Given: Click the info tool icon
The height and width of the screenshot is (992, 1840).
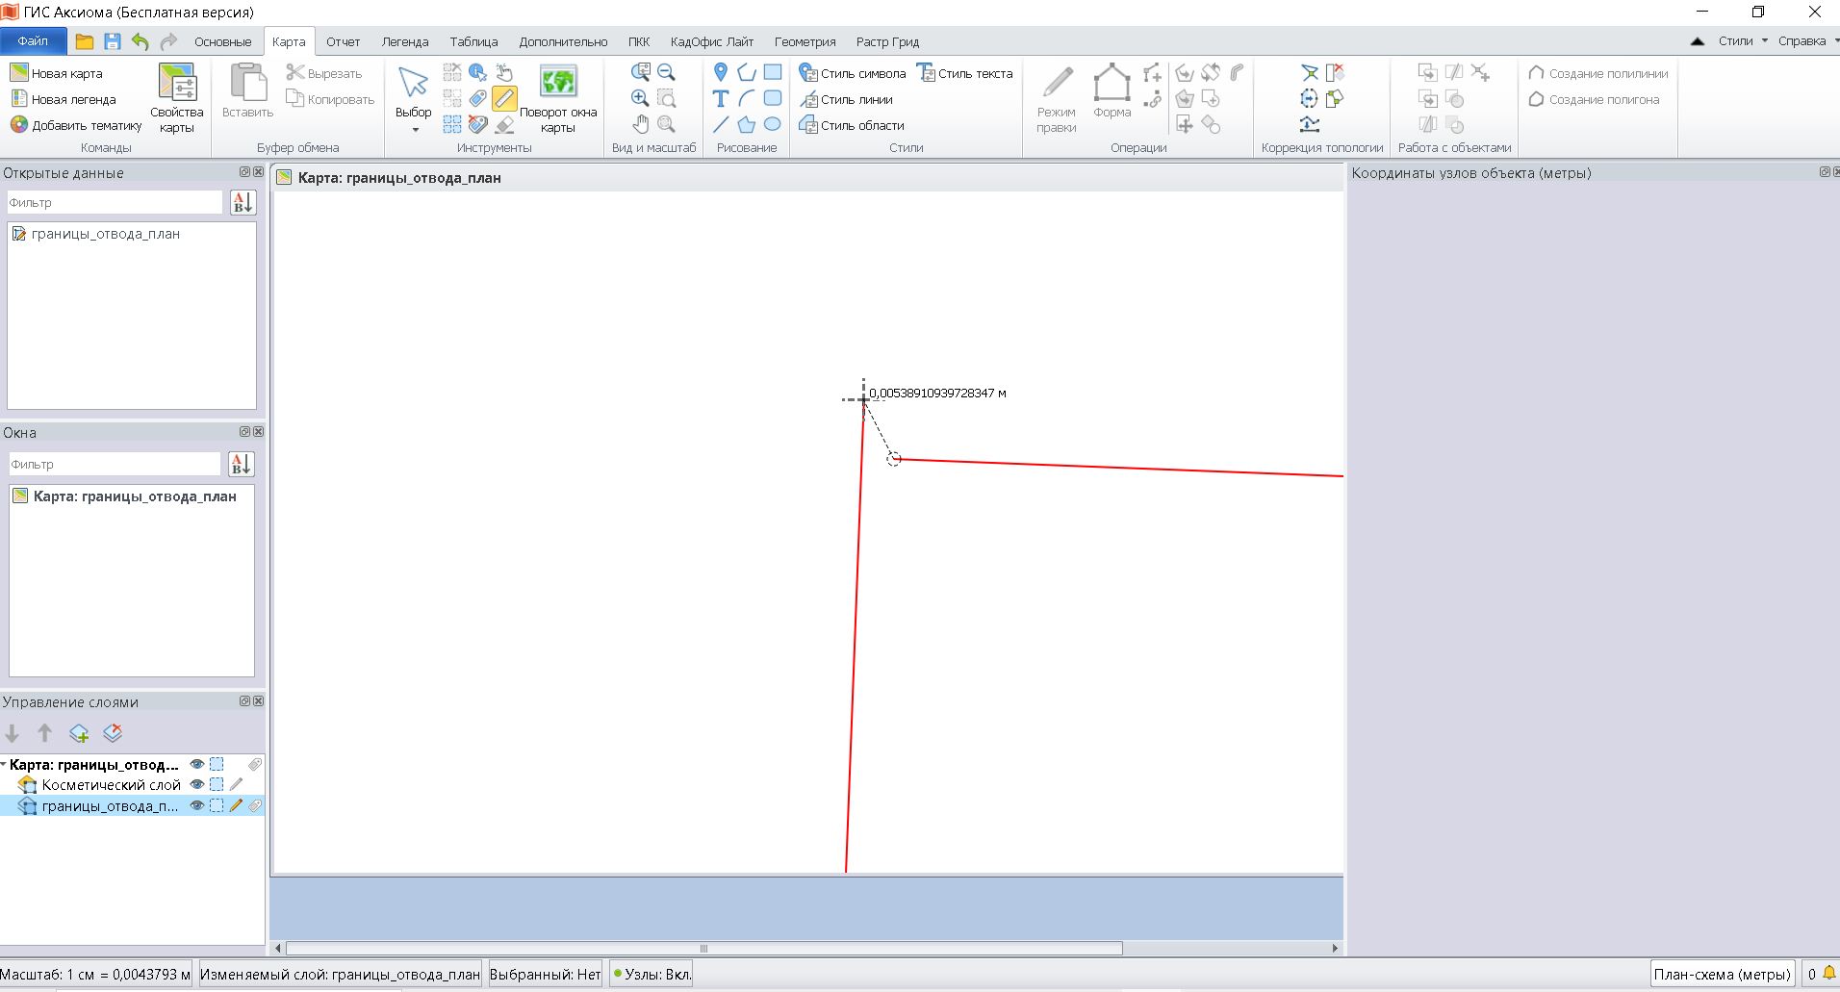Looking at the screenshot, I should point(477,72).
